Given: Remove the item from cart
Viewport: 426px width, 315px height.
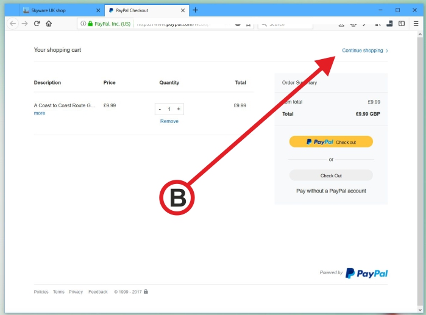Looking at the screenshot, I should coord(169,121).
